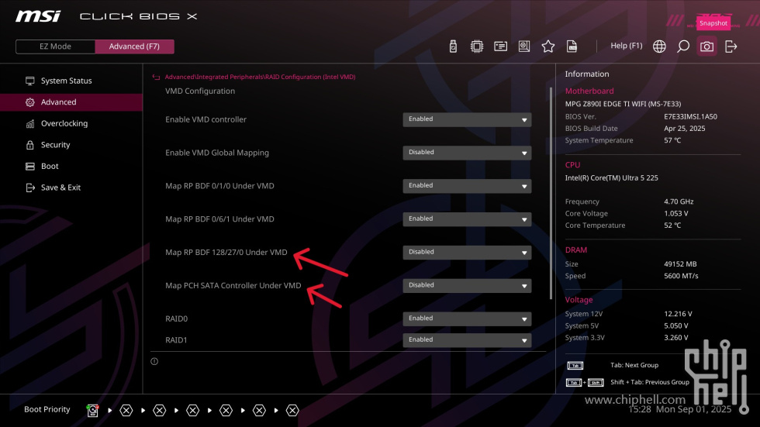Viewport: 760px width, 427px height.
Task: Open search with the magnifier icon
Action: 683,46
